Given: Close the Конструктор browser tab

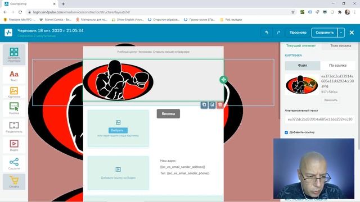Looking at the screenshot, I should [55, 4].
